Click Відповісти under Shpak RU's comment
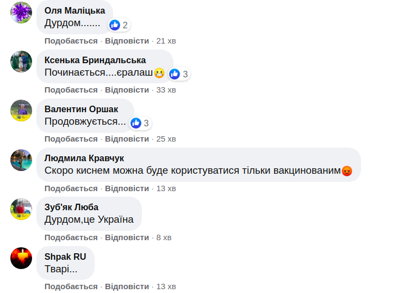 127,286
